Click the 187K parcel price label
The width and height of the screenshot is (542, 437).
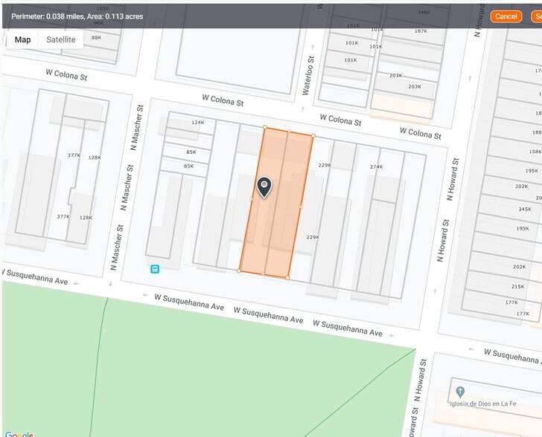[421, 31]
